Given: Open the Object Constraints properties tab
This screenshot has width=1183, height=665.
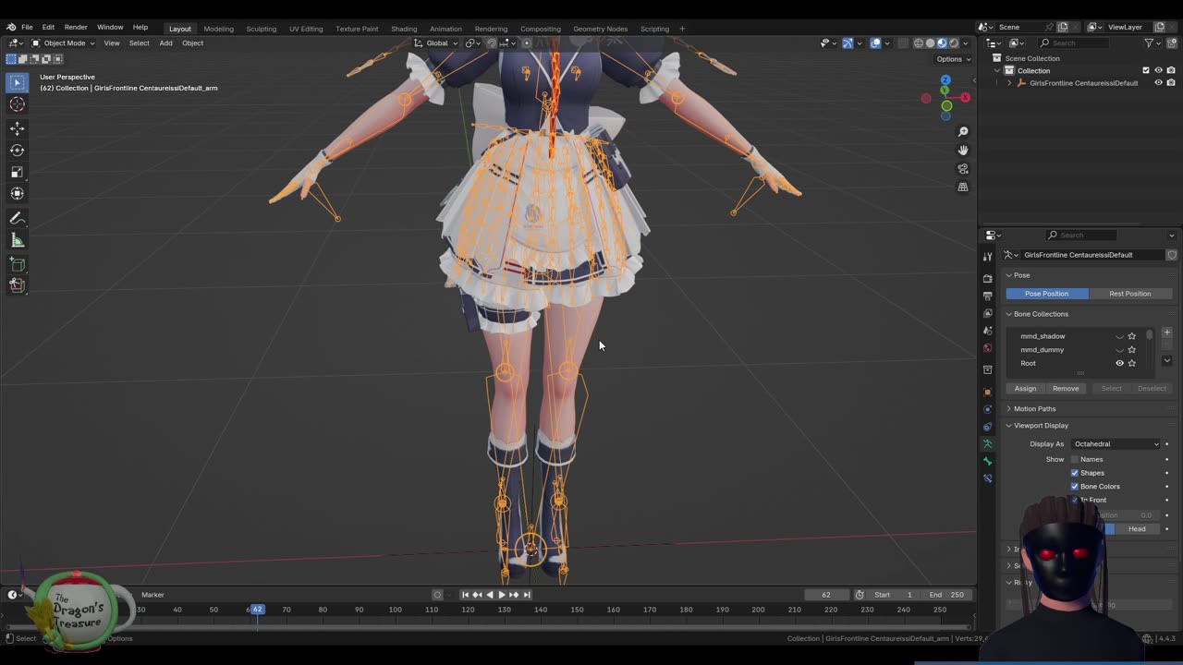Looking at the screenshot, I should coord(987,427).
